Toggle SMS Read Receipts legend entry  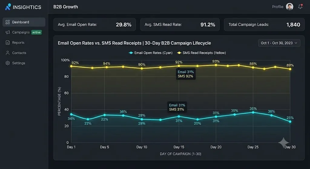pos(201,53)
